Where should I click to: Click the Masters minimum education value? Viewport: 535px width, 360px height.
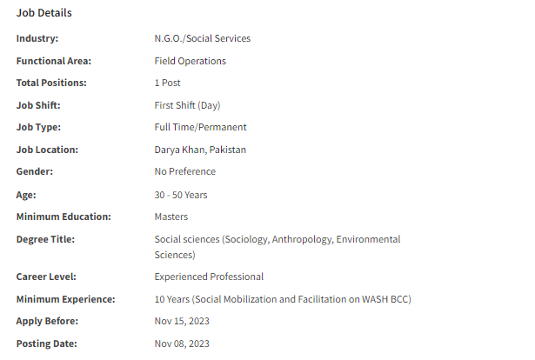pyautogui.click(x=171, y=217)
